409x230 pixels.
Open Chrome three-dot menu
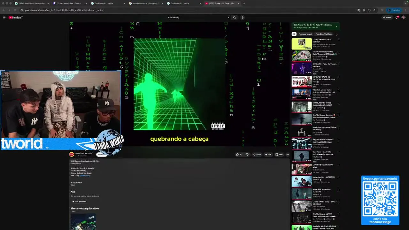(x=405, y=10)
